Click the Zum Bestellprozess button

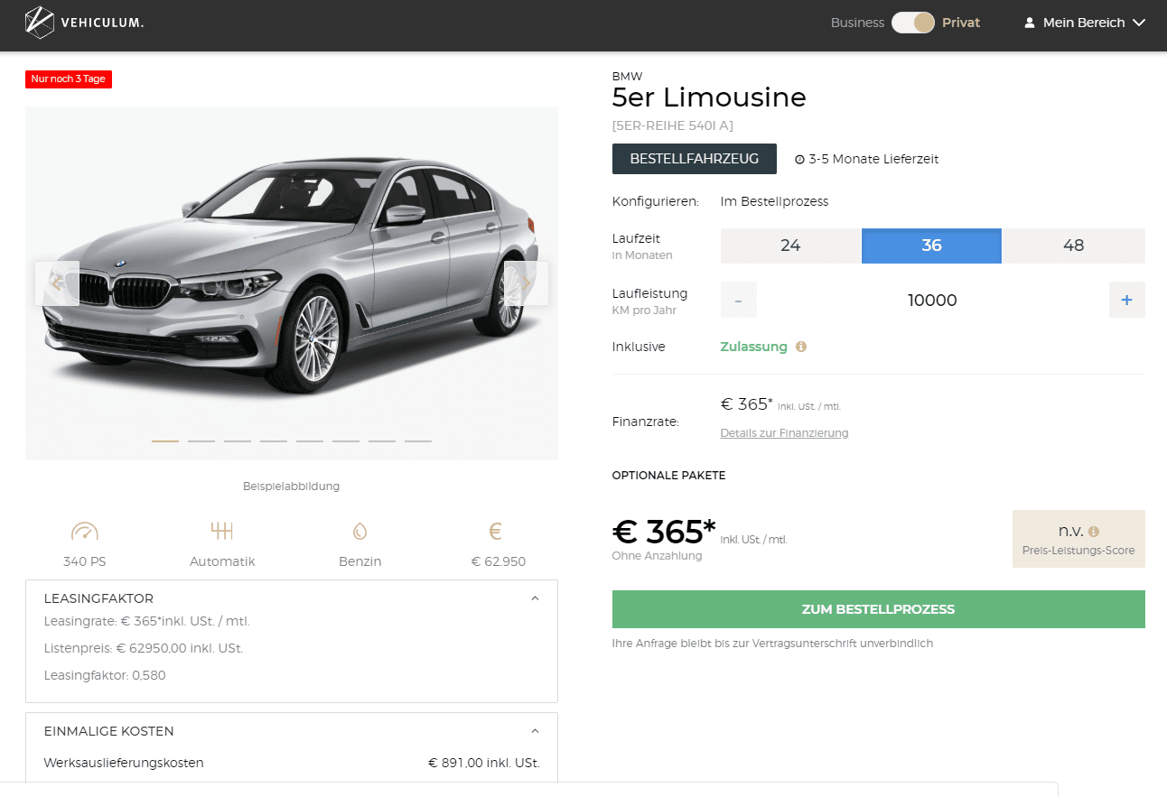(879, 609)
